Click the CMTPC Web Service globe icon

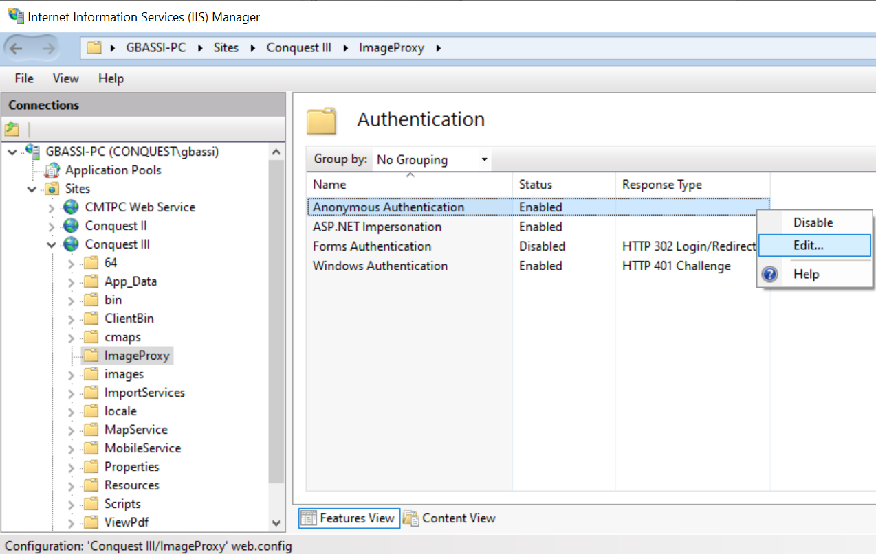(x=71, y=207)
